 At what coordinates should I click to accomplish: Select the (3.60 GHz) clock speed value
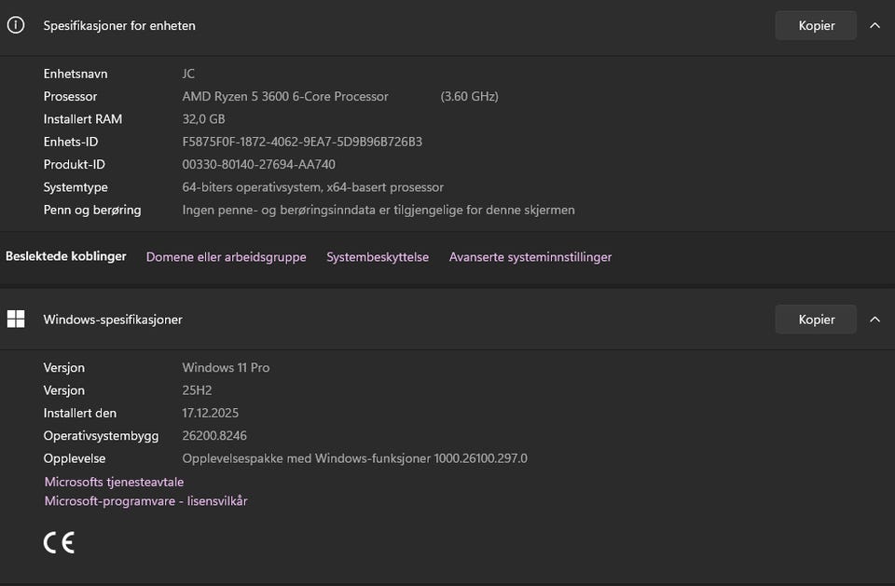coord(469,97)
